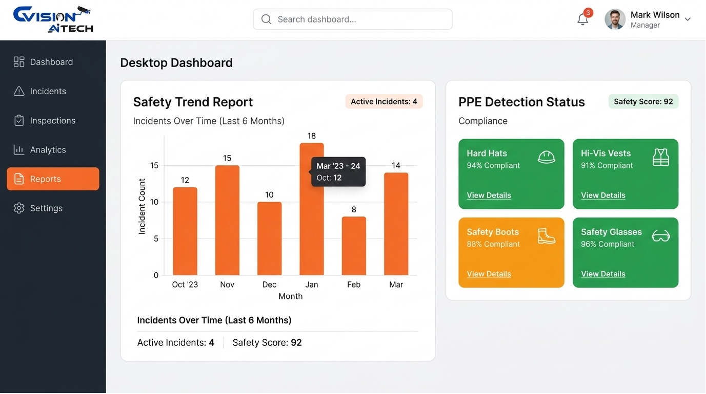Click the Feb bar showing 8
706x394 pixels.
point(354,246)
